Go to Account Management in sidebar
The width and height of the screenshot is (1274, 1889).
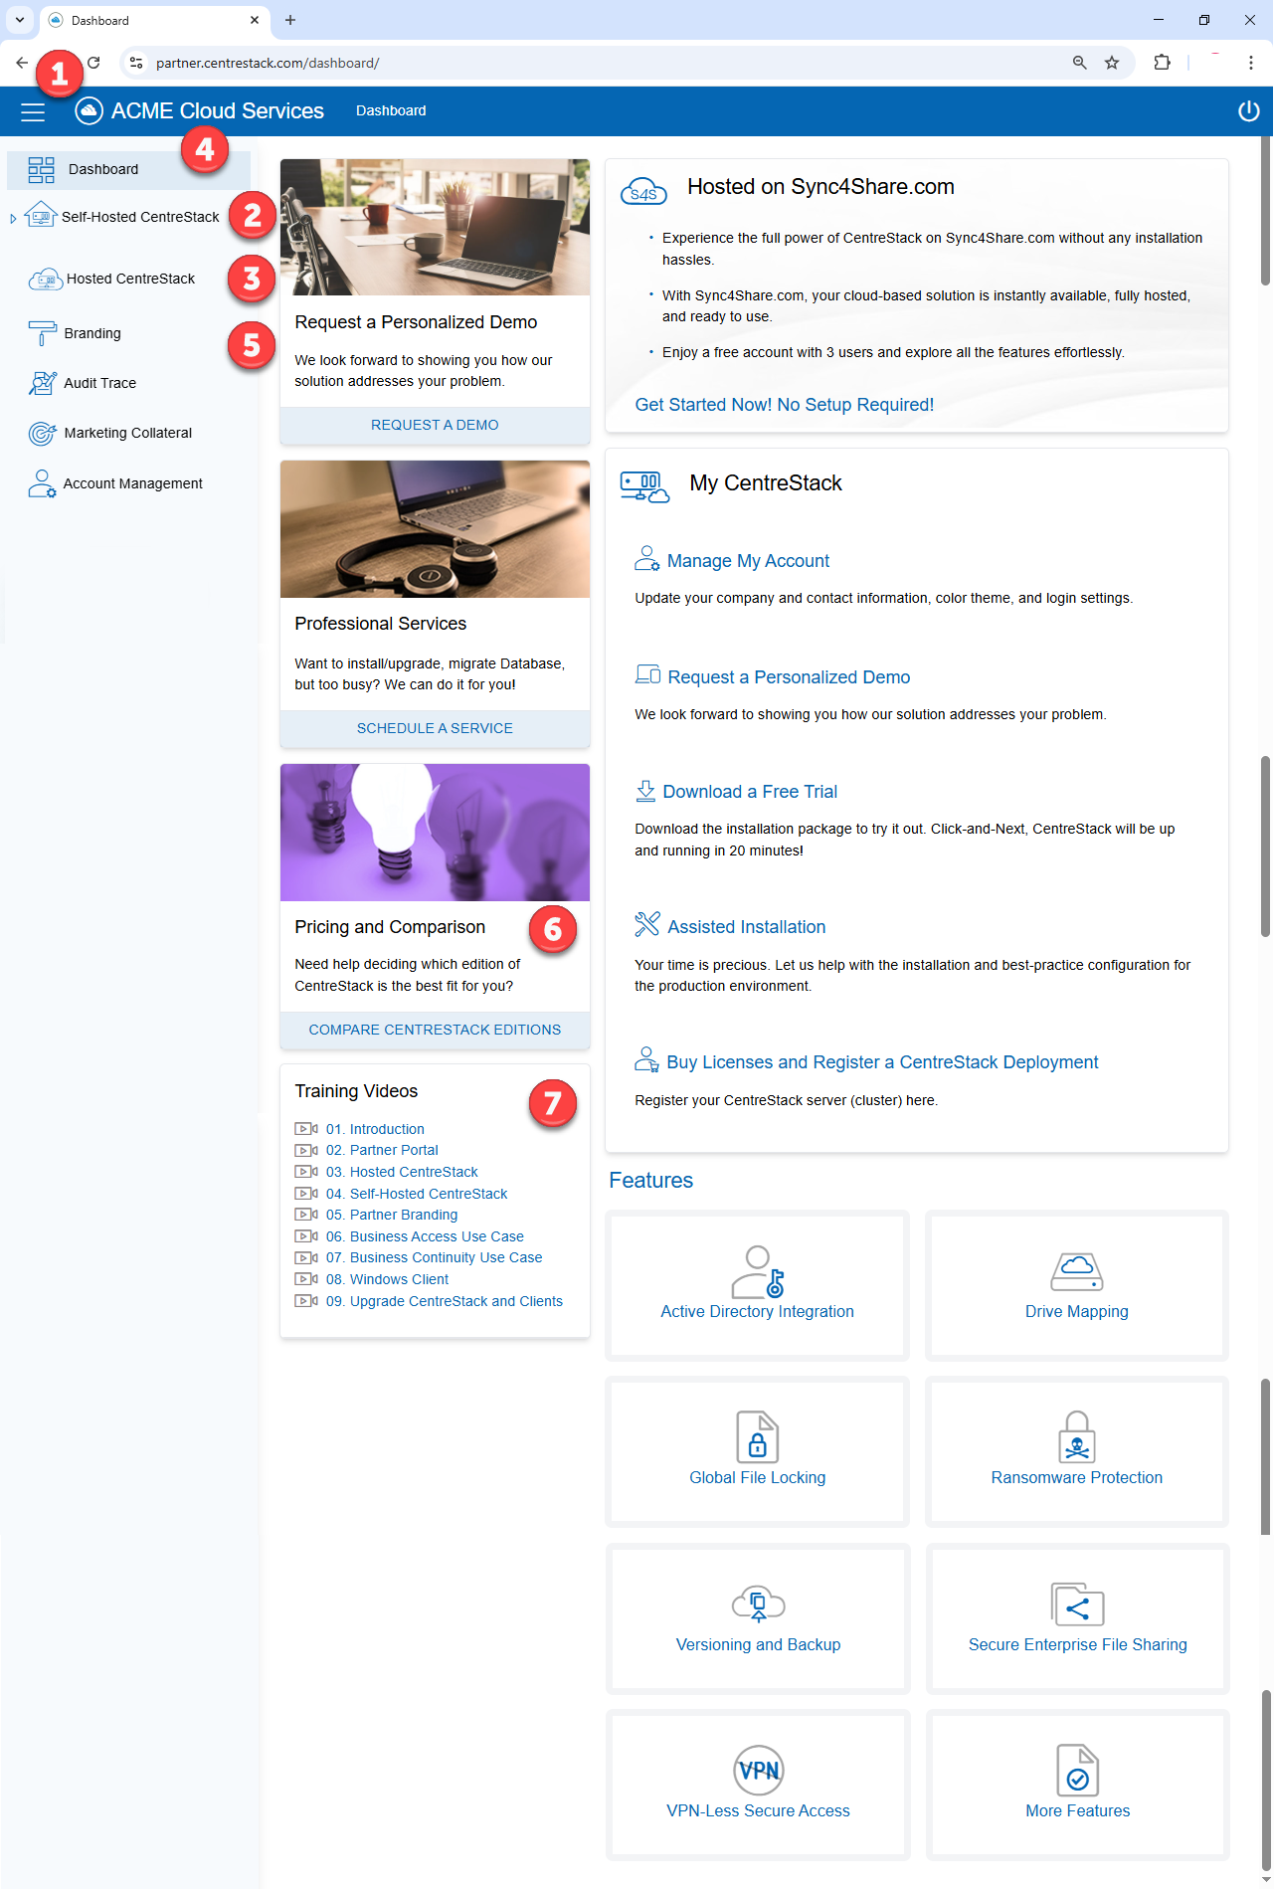(x=132, y=483)
